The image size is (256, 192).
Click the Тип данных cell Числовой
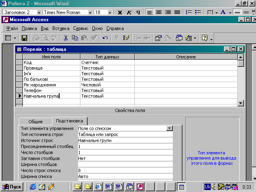tap(107, 85)
